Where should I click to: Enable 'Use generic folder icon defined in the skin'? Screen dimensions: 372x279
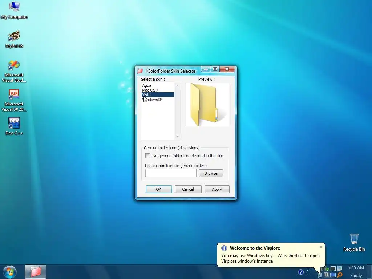click(x=147, y=156)
